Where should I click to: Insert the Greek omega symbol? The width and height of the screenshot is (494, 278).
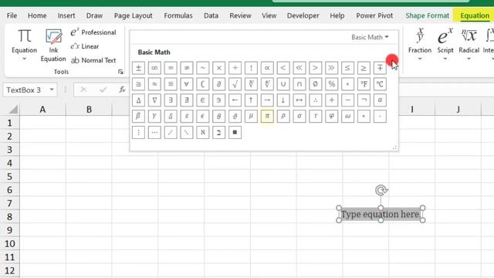(347, 117)
